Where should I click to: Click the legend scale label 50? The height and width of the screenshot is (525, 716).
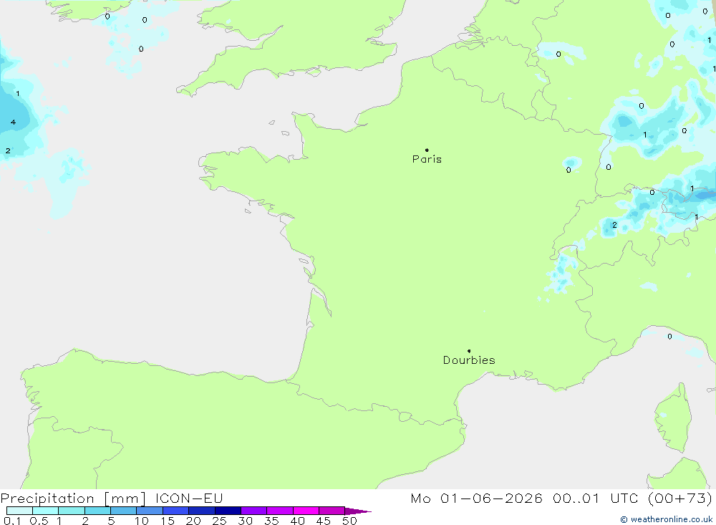(x=349, y=521)
